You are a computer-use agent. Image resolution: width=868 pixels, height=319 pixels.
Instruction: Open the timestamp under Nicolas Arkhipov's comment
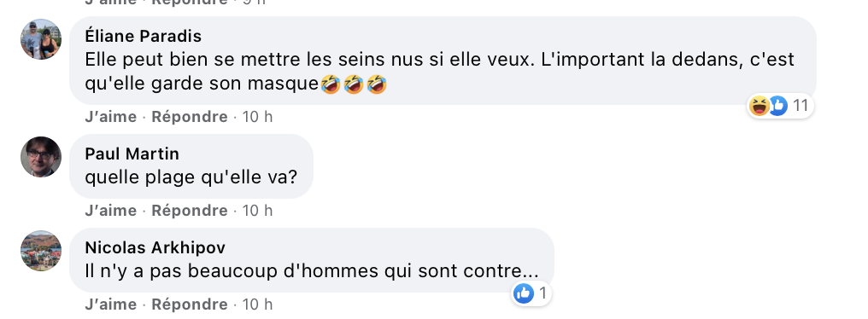click(x=257, y=304)
